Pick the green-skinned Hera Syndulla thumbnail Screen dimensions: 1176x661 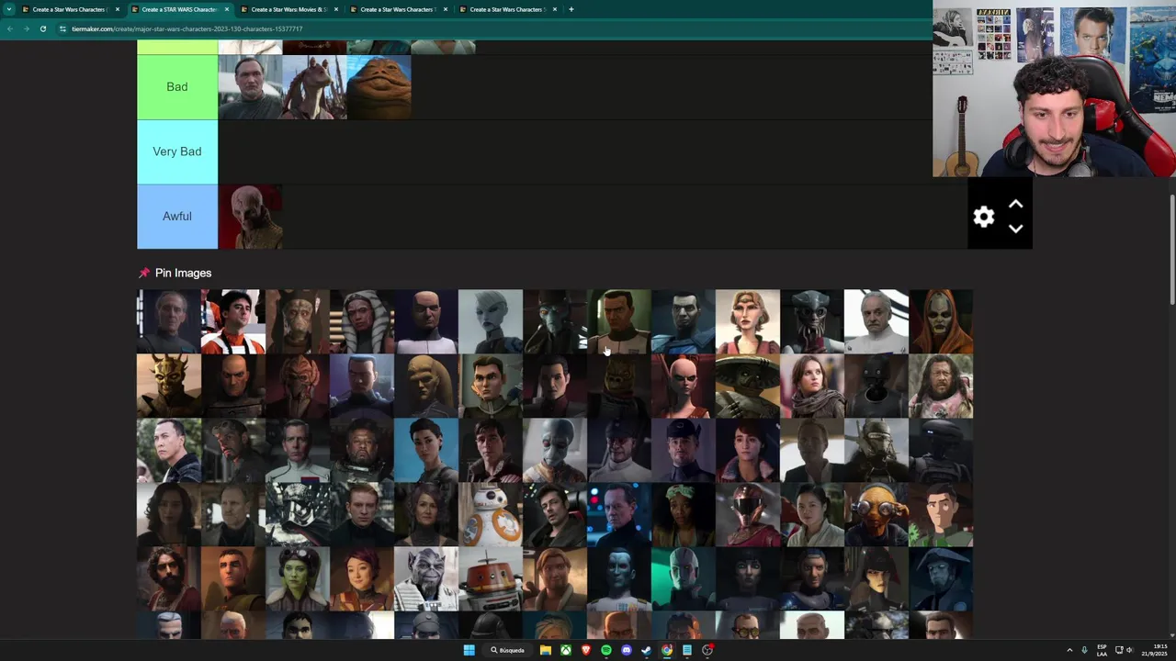point(298,578)
